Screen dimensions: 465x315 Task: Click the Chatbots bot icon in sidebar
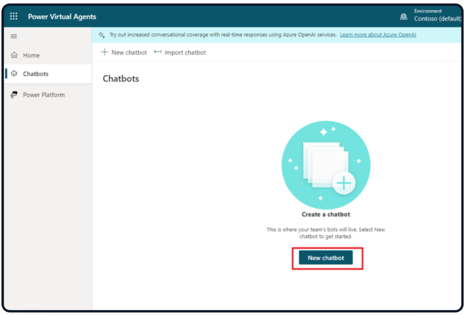tap(14, 73)
